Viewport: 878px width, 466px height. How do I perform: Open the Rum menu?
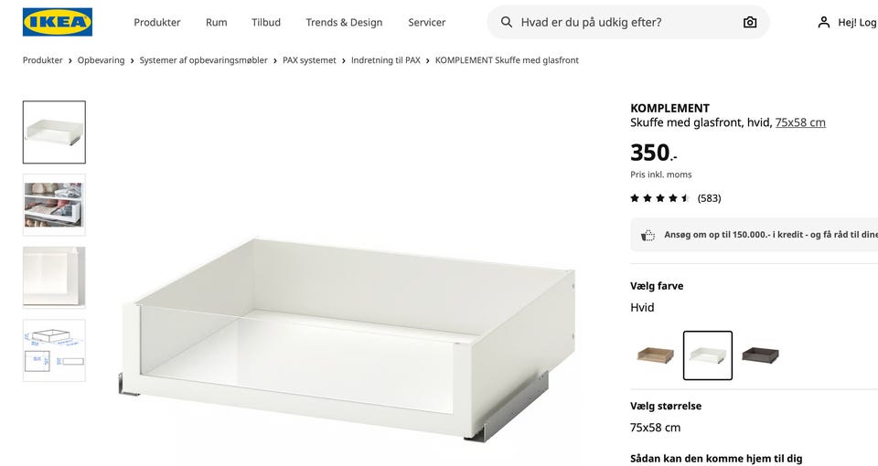[216, 22]
